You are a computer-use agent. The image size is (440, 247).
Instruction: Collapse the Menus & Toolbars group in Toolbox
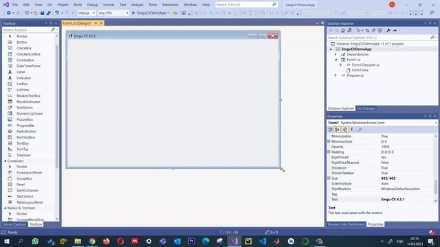(5, 208)
